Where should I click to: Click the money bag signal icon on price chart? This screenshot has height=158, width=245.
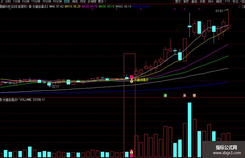(131, 81)
